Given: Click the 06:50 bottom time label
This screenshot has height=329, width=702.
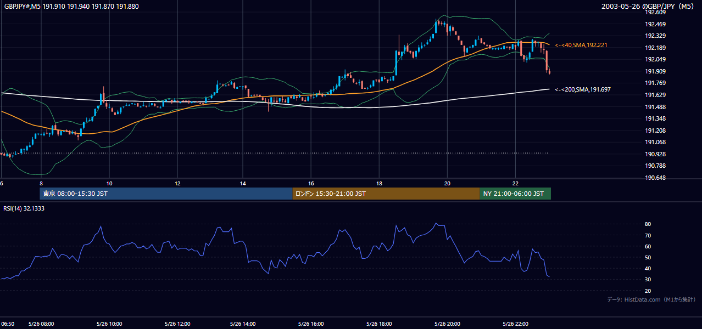Looking at the screenshot, I should pos(7,324).
